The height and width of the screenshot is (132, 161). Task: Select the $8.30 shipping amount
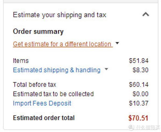(140, 70)
